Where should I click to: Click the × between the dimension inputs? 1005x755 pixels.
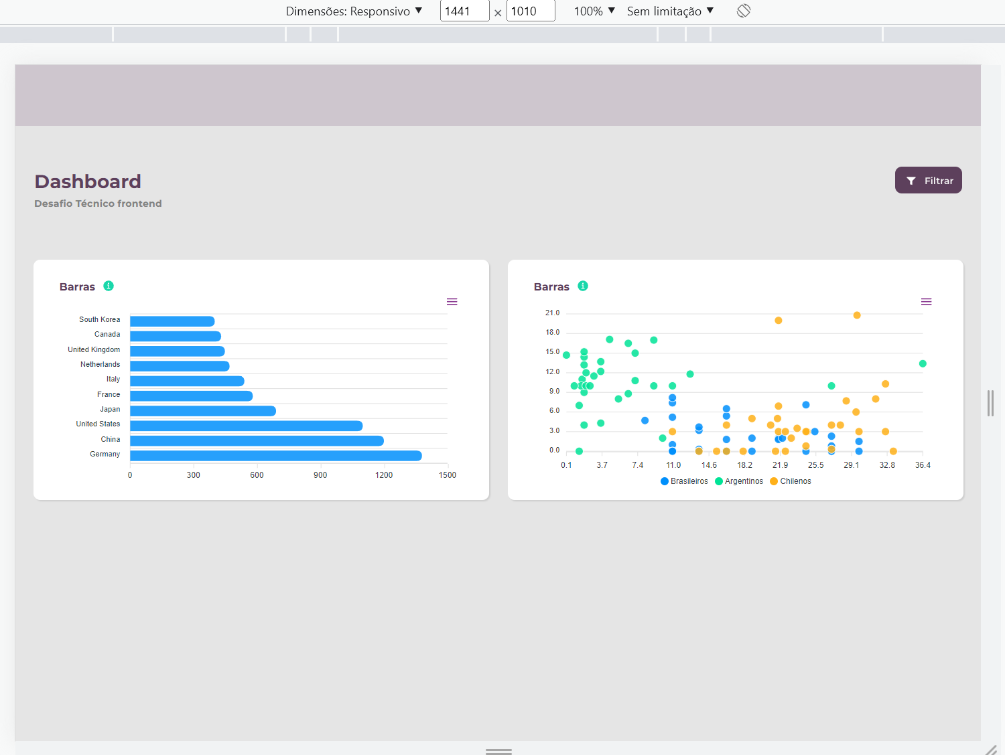pyautogui.click(x=498, y=12)
